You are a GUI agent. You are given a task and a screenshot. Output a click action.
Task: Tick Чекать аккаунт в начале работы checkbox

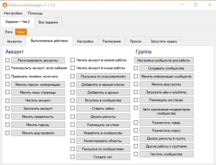73,60
